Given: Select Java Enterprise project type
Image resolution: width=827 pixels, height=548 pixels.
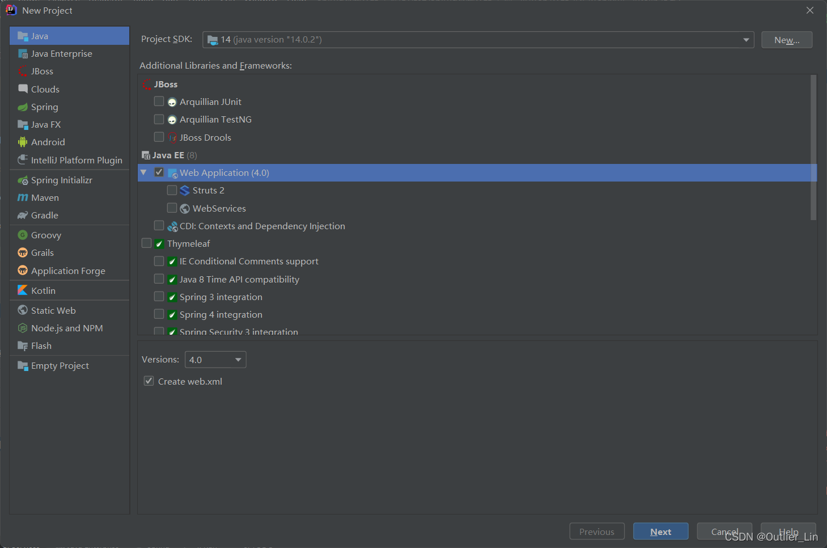Looking at the screenshot, I should pyautogui.click(x=70, y=54).
